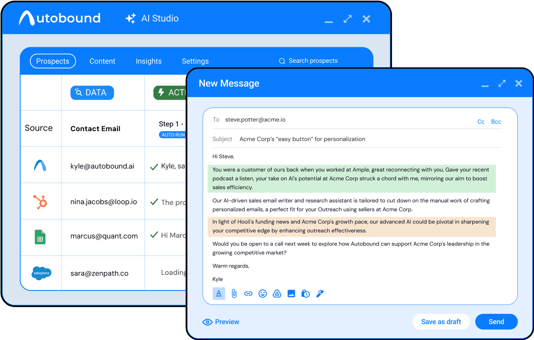Insert a file from Drive

[277, 293]
